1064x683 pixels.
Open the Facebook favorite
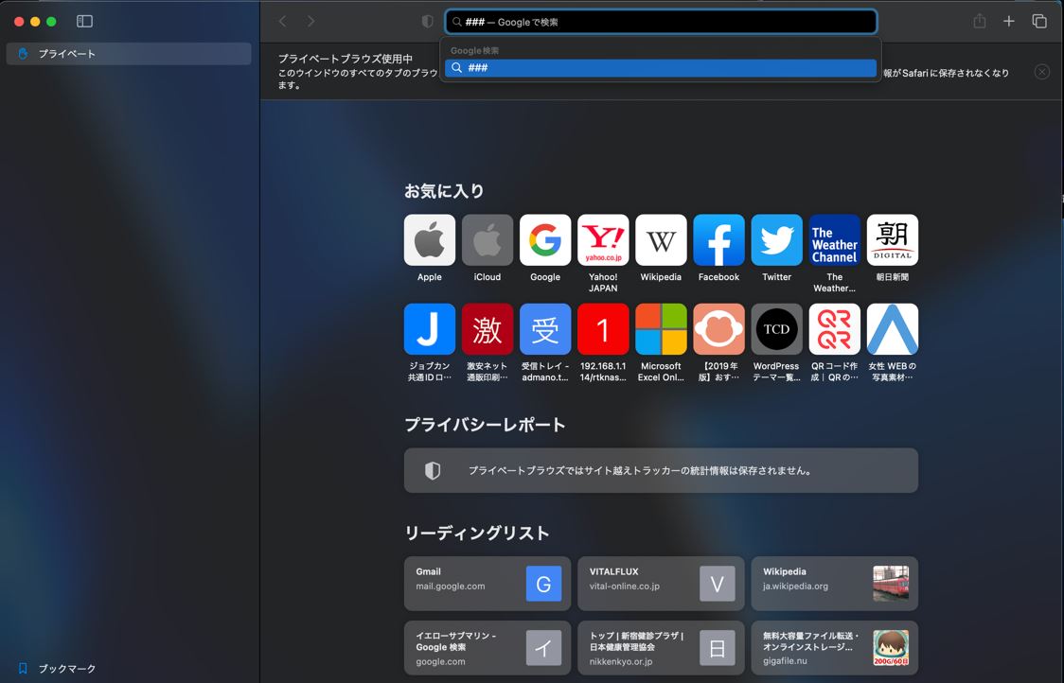click(x=718, y=240)
